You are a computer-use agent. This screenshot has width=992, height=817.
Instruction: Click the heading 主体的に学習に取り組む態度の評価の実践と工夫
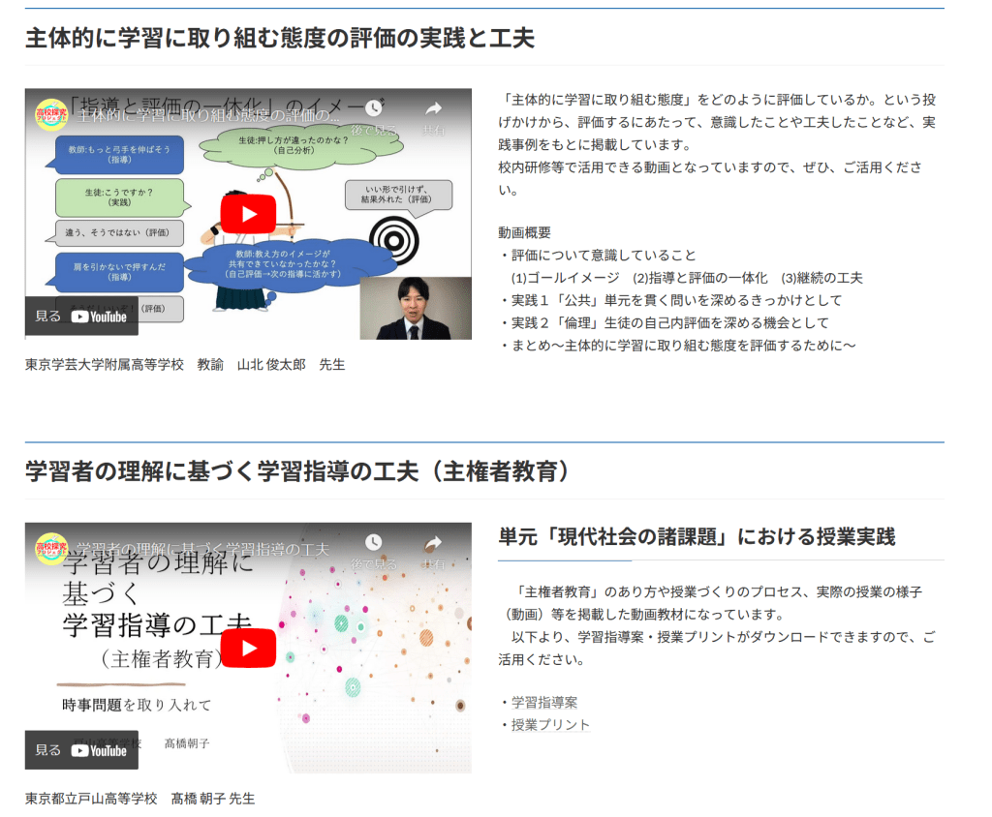tap(280, 38)
